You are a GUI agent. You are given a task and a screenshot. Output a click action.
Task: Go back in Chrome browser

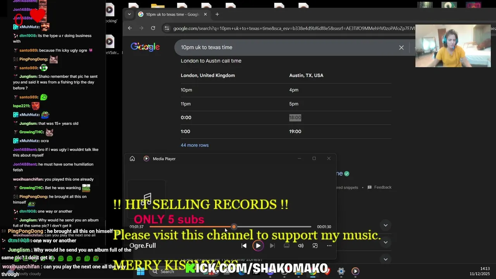point(130,28)
